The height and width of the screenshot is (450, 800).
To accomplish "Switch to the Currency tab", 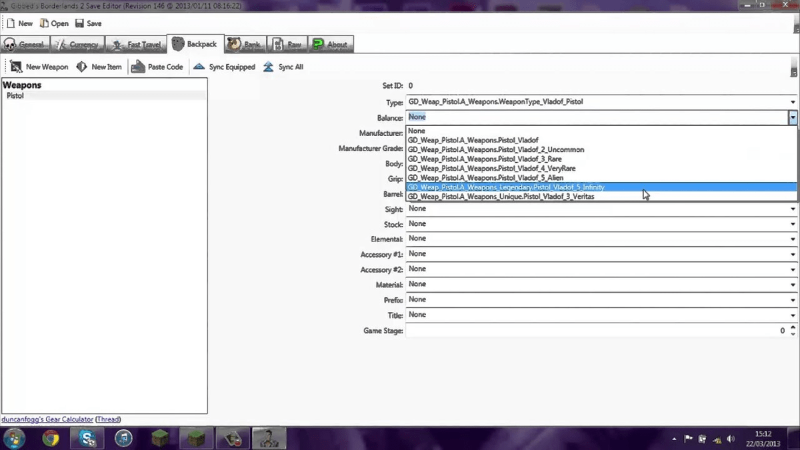I will coord(77,45).
